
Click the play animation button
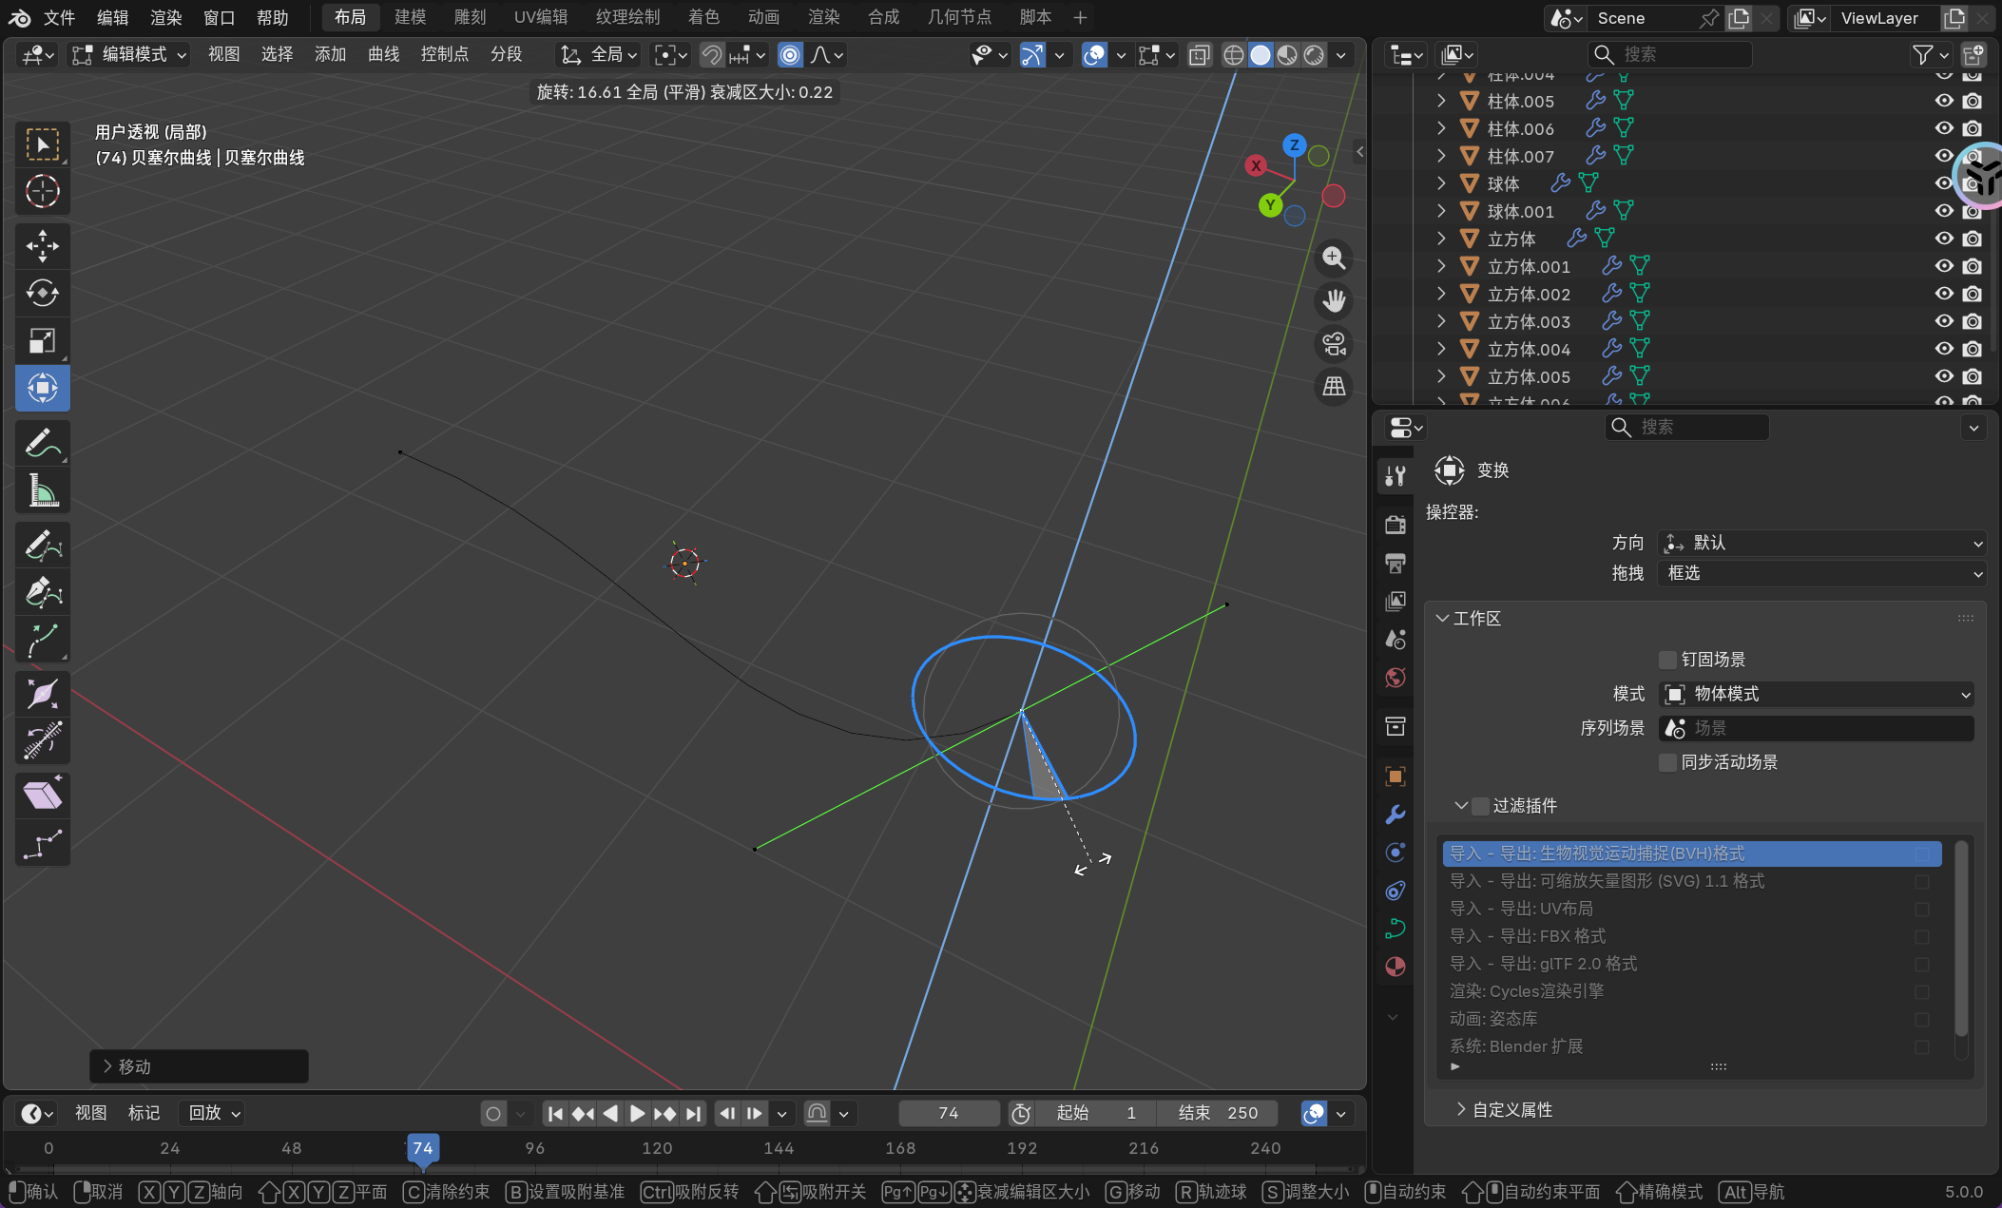click(x=637, y=1113)
